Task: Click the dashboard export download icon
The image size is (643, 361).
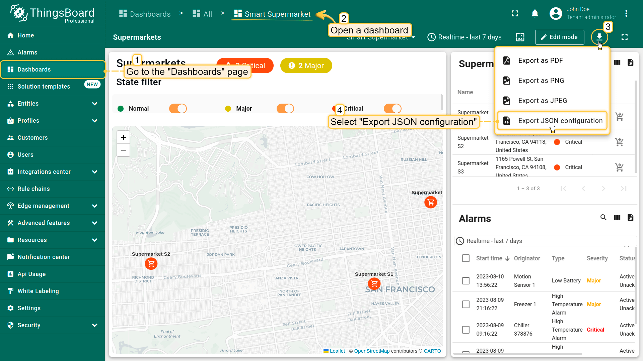Action: pyautogui.click(x=599, y=37)
